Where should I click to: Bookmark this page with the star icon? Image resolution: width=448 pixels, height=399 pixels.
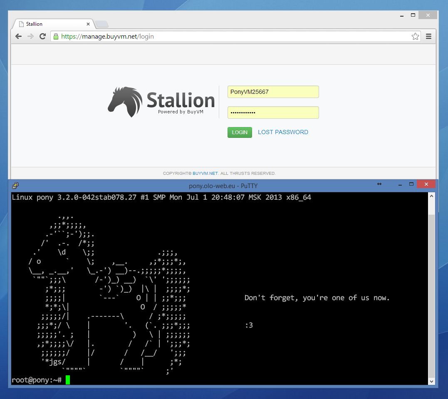tap(415, 36)
